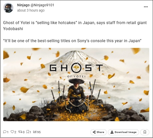Click the headline text mentioning Yodobashi
The width and height of the screenshot is (153, 138).
coord(75,26)
